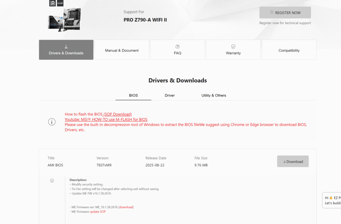Open the ME Firmware update SOP link
Screen dimensions: 341x224
[98, 212]
